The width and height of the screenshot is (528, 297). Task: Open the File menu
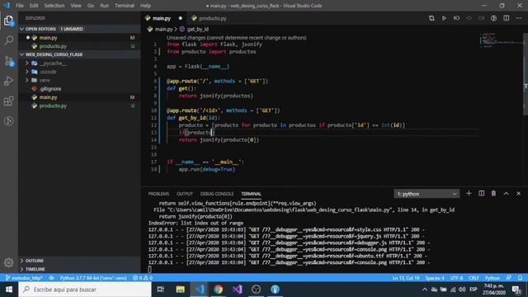pyautogui.click(x=20, y=6)
